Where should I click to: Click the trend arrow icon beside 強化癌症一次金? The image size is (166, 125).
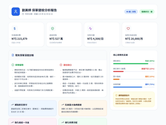click(x=12, y=123)
